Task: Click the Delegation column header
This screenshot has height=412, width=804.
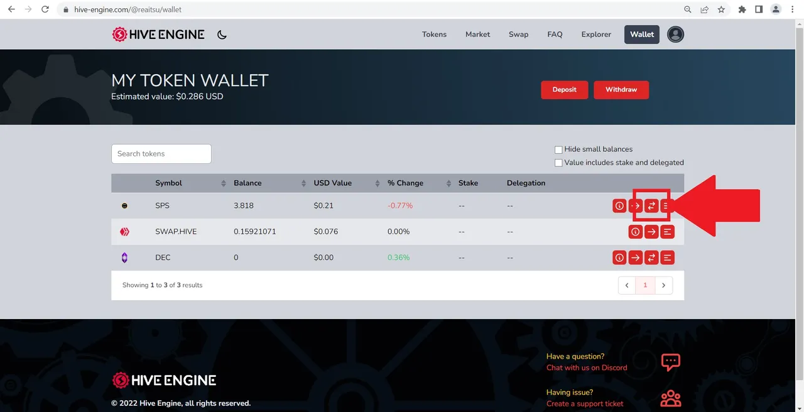Action: (526, 183)
